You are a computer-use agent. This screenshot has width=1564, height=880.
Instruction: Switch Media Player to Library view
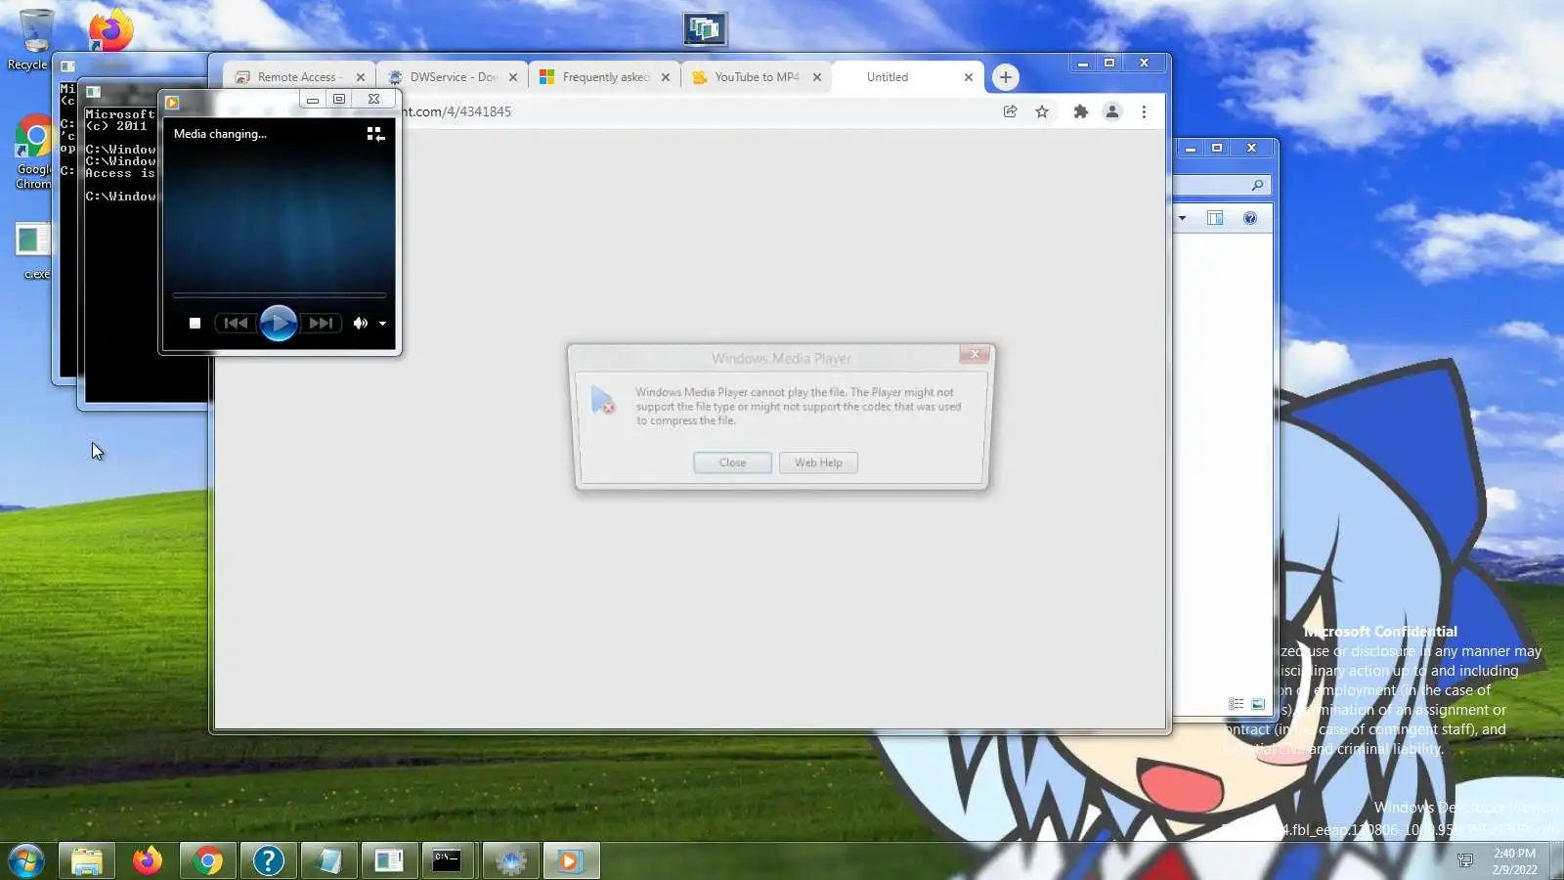point(375,134)
